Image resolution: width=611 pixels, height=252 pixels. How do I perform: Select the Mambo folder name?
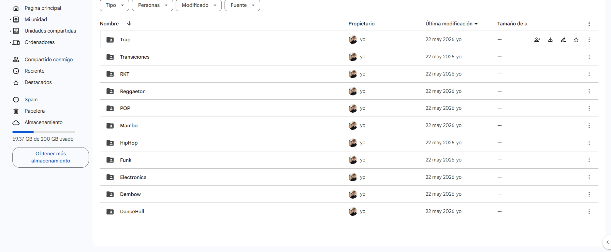[x=129, y=126]
